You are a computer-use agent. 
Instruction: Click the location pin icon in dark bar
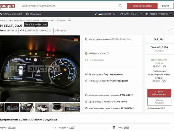[x=96, y=14]
